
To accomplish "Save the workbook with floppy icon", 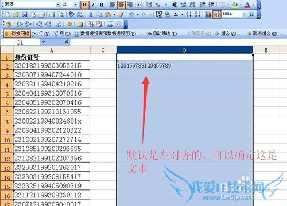I will tap(25, 14).
